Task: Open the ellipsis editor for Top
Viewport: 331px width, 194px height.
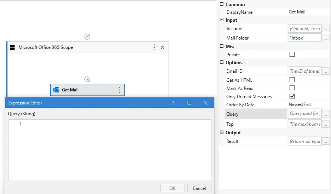Action: pyautogui.click(x=326, y=124)
